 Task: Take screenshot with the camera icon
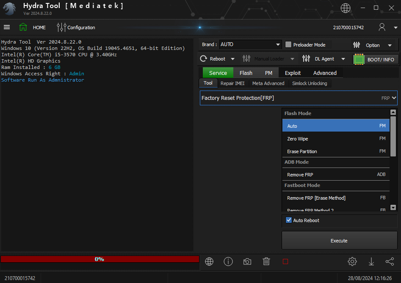[x=247, y=261]
